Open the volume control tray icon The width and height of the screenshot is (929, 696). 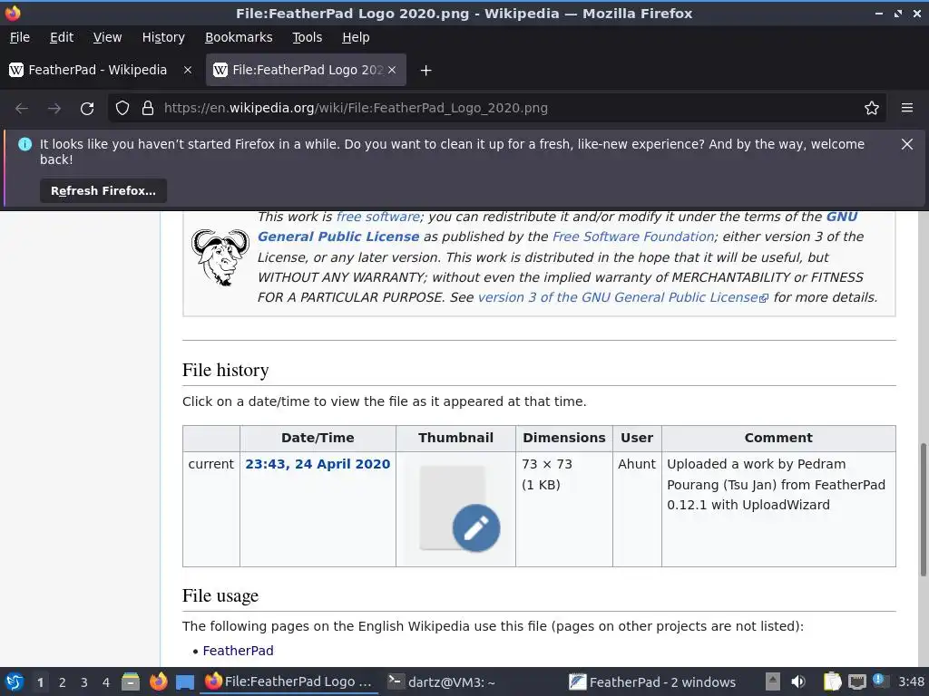point(798,681)
